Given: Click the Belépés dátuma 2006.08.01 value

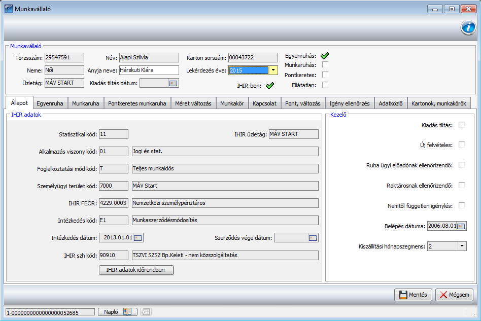Looking at the screenshot, I should tap(442, 226).
